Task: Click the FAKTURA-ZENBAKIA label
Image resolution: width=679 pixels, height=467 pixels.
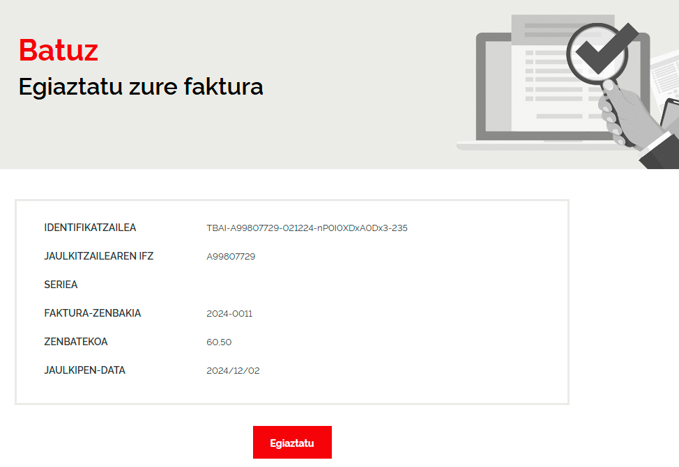Action: pos(93,313)
